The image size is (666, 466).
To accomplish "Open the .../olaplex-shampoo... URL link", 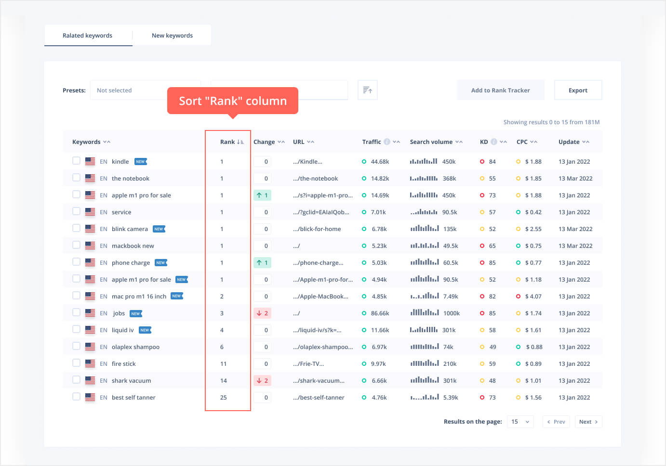I will click(x=323, y=347).
